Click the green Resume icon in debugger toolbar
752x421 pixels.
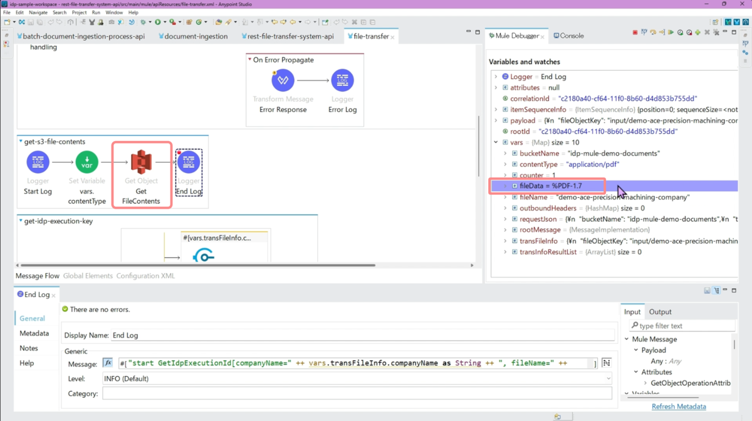click(x=671, y=32)
